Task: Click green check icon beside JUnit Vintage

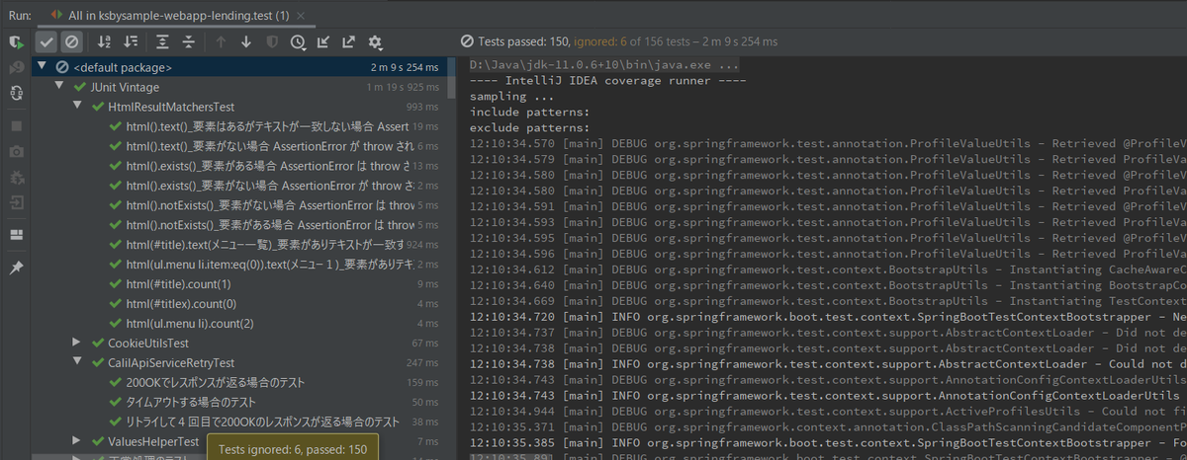Action: point(81,87)
